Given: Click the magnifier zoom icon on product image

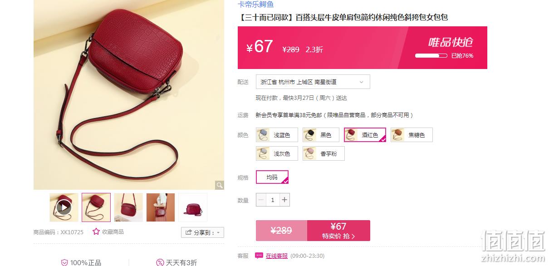Looking at the screenshot, I should tap(220, 185).
